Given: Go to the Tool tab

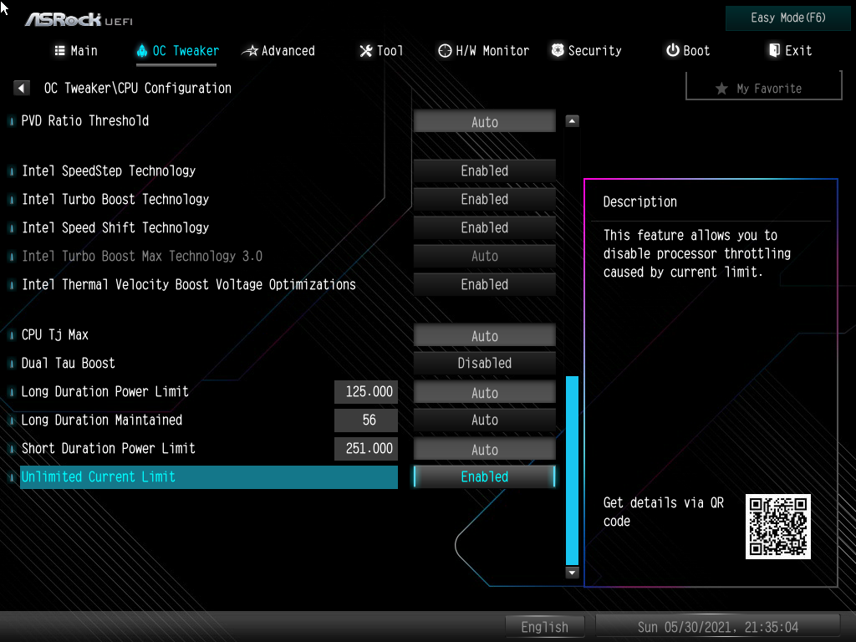Looking at the screenshot, I should point(381,51).
